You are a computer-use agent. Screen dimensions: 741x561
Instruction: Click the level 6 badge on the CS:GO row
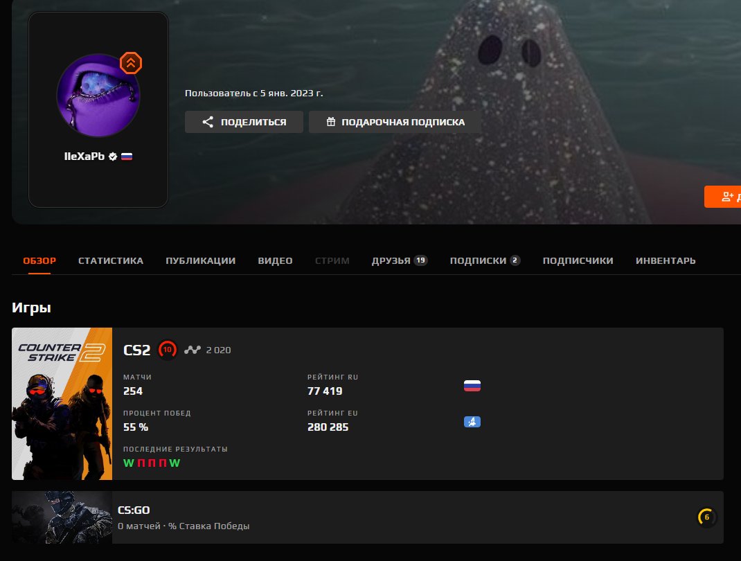[x=706, y=517]
